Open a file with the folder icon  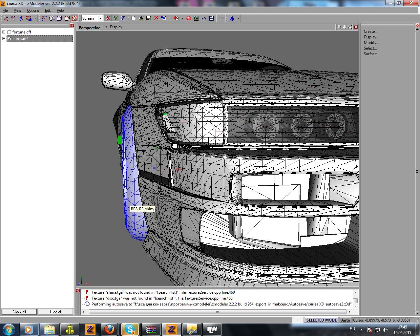tap(141, 18)
